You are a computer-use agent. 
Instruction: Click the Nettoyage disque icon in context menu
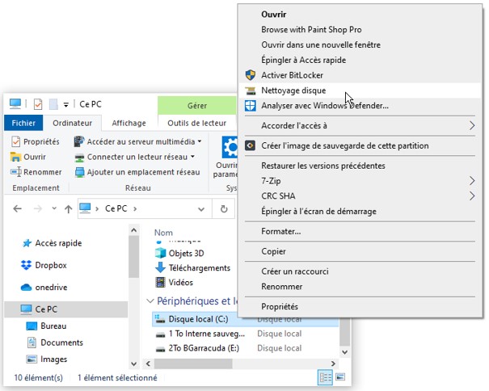[251, 90]
